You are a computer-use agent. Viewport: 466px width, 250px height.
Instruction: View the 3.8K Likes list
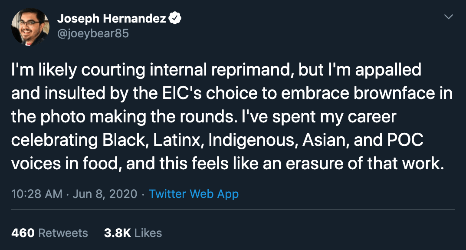(x=133, y=233)
